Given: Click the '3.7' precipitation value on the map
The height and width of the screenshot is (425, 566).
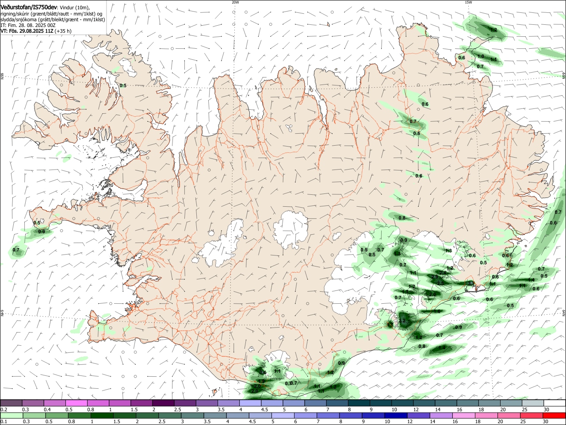Looking at the screenshot, I should (x=471, y=283).
